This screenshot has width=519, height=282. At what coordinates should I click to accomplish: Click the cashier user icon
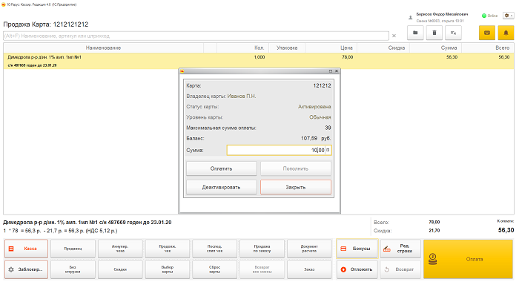pos(411,18)
